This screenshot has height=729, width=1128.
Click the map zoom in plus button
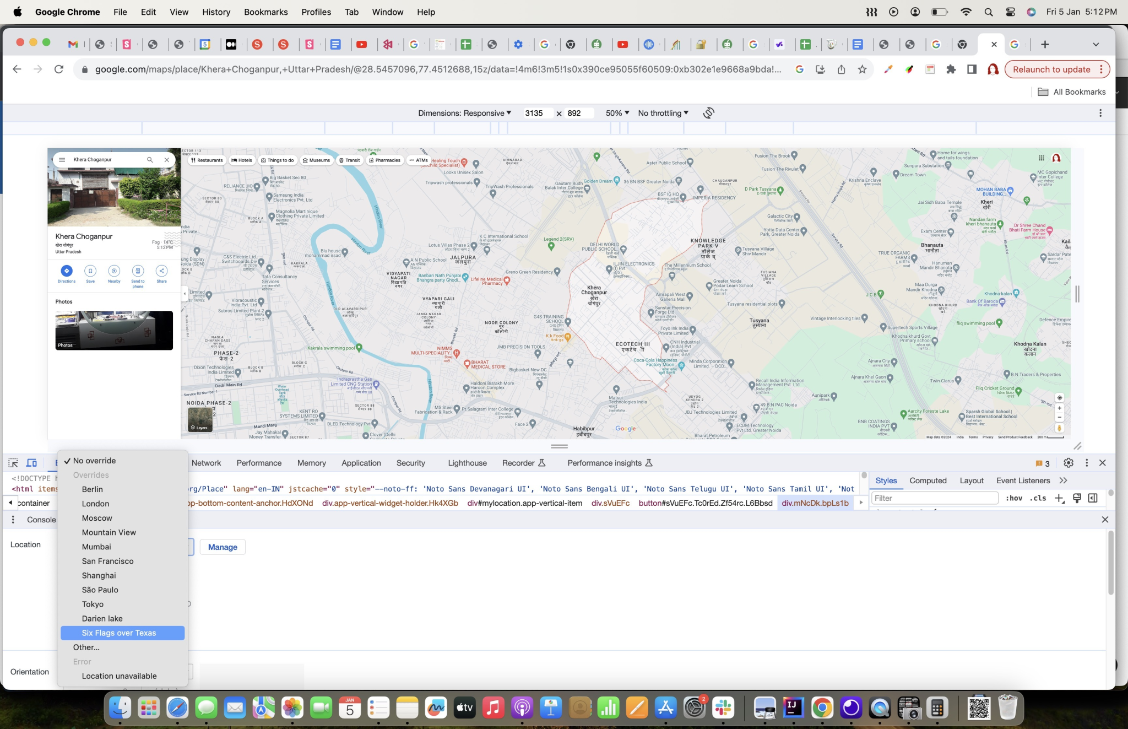click(x=1059, y=408)
